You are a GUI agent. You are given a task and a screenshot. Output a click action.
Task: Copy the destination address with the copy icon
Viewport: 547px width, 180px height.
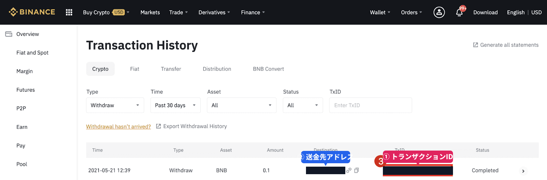(x=357, y=170)
